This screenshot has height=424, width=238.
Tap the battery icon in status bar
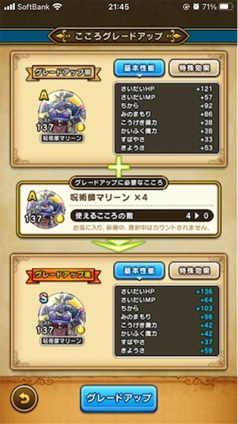(226, 7)
